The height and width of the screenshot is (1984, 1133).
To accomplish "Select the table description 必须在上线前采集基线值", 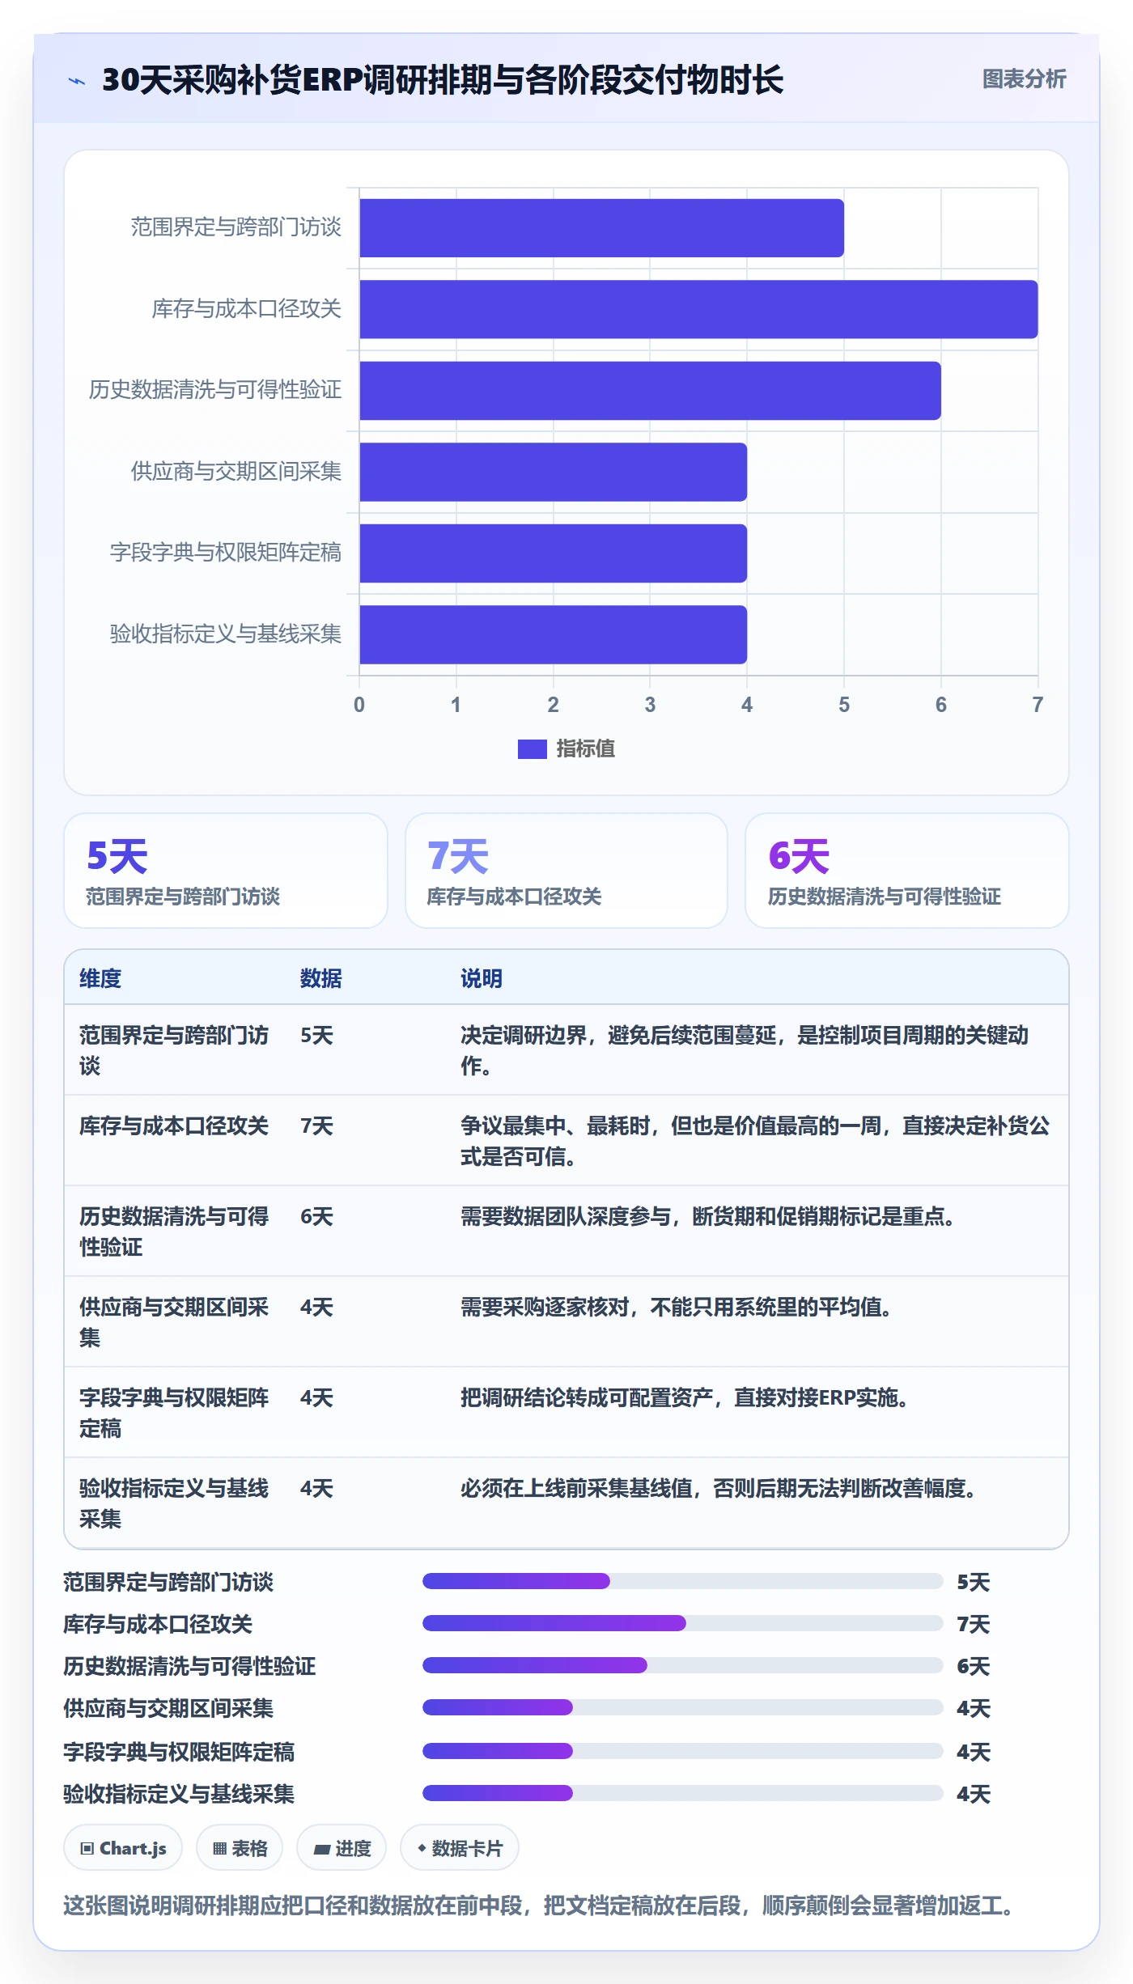I will tap(719, 1488).
